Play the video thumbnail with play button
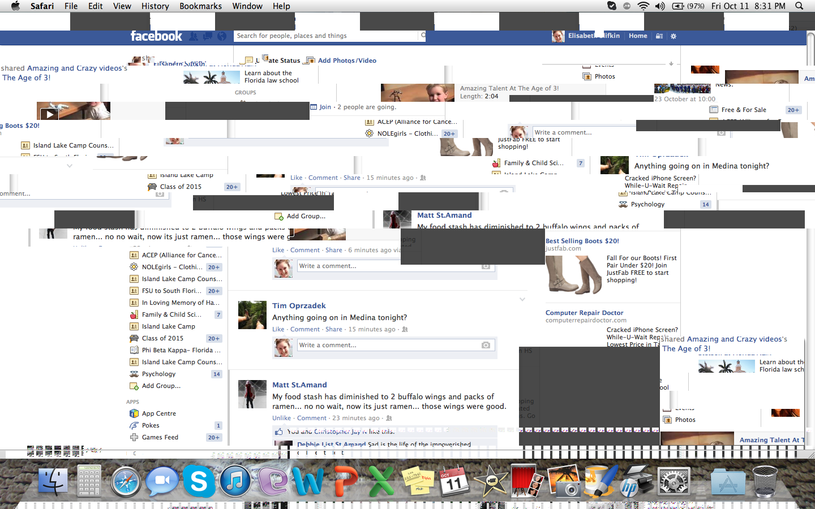The width and height of the screenshot is (815, 509). (50, 114)
